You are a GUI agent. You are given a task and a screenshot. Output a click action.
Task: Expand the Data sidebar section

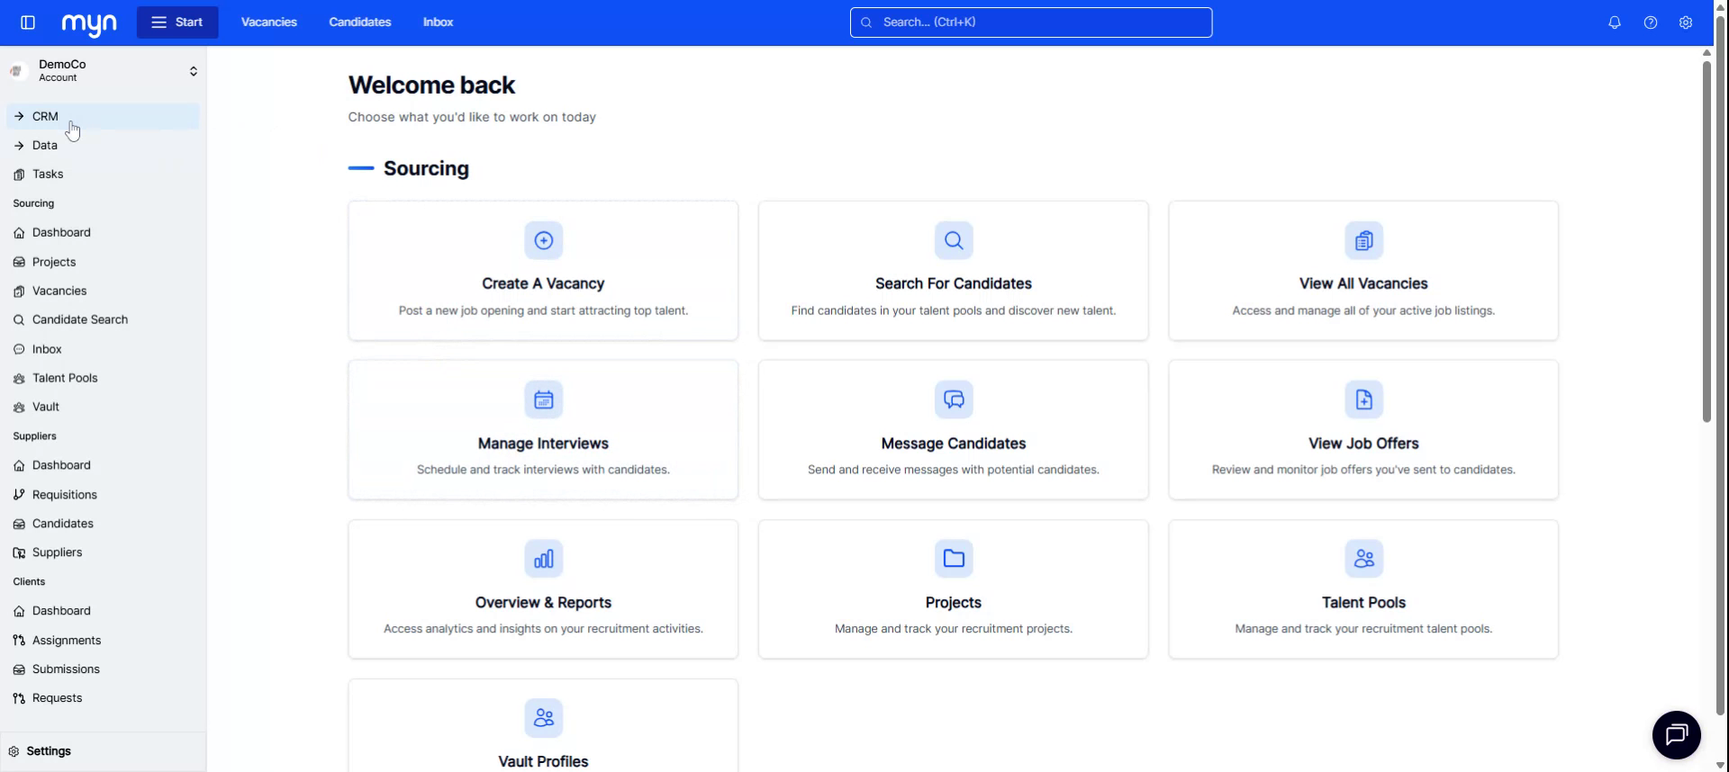click(44, 145)
